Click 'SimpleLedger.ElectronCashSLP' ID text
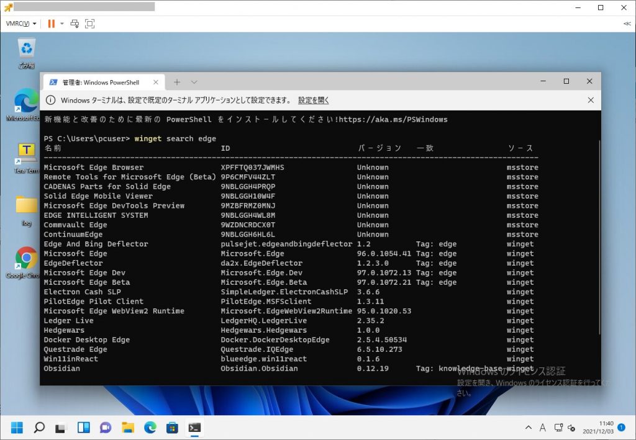The height and width of the screenshot is (440, 636). click(284, 292)
